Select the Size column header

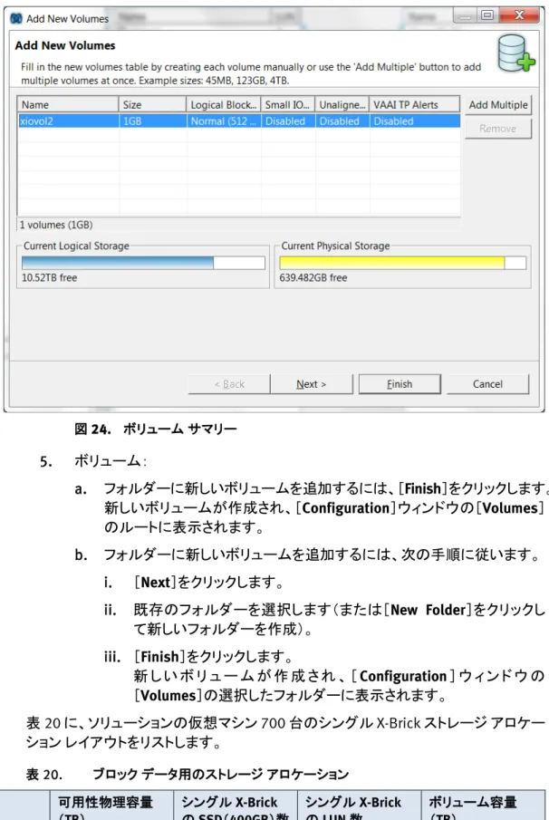click(153, 104)
